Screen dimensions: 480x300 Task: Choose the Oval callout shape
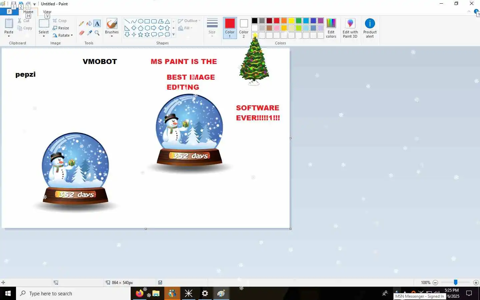[161, 35]
